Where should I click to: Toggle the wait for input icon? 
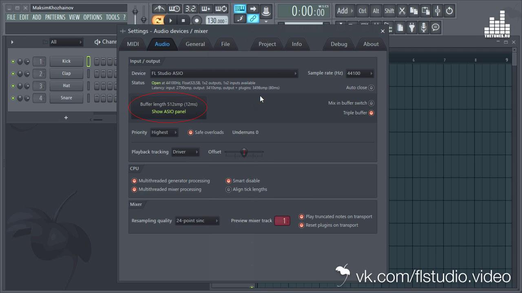[175, 9]
